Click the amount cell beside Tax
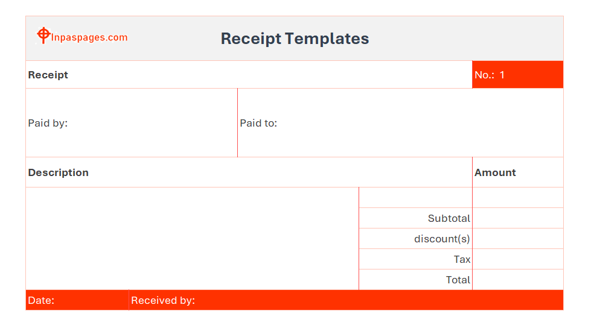This screenshot has height=334, width=594. (x=518, y=259)
